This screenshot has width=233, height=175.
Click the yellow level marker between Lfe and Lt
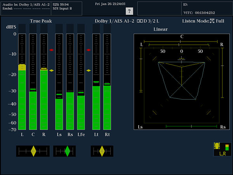coord(89,70)
